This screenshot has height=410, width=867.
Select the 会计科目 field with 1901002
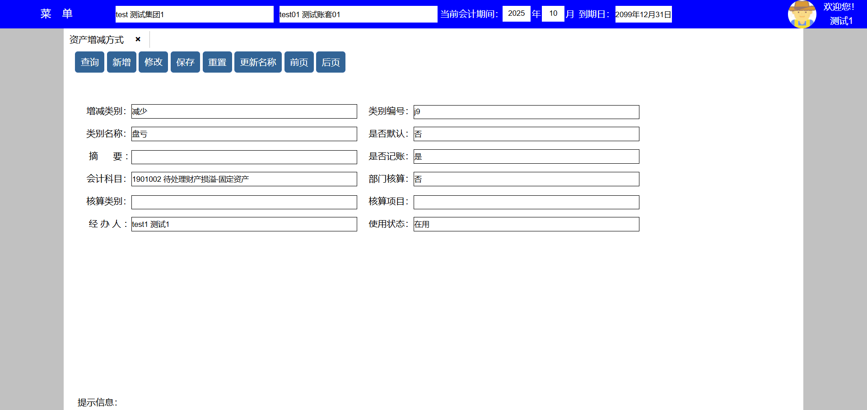pos(244,179)
